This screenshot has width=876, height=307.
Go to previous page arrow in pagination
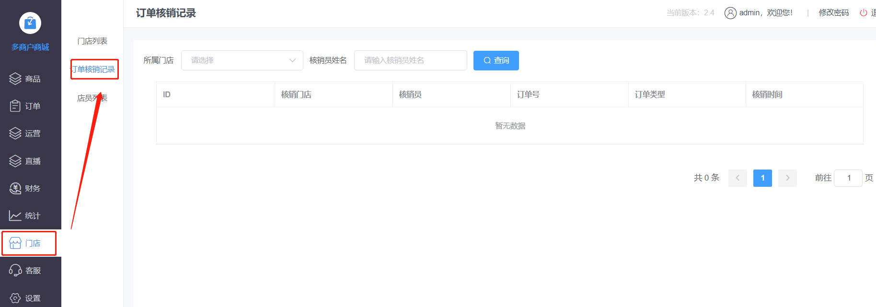coord(738,178)
